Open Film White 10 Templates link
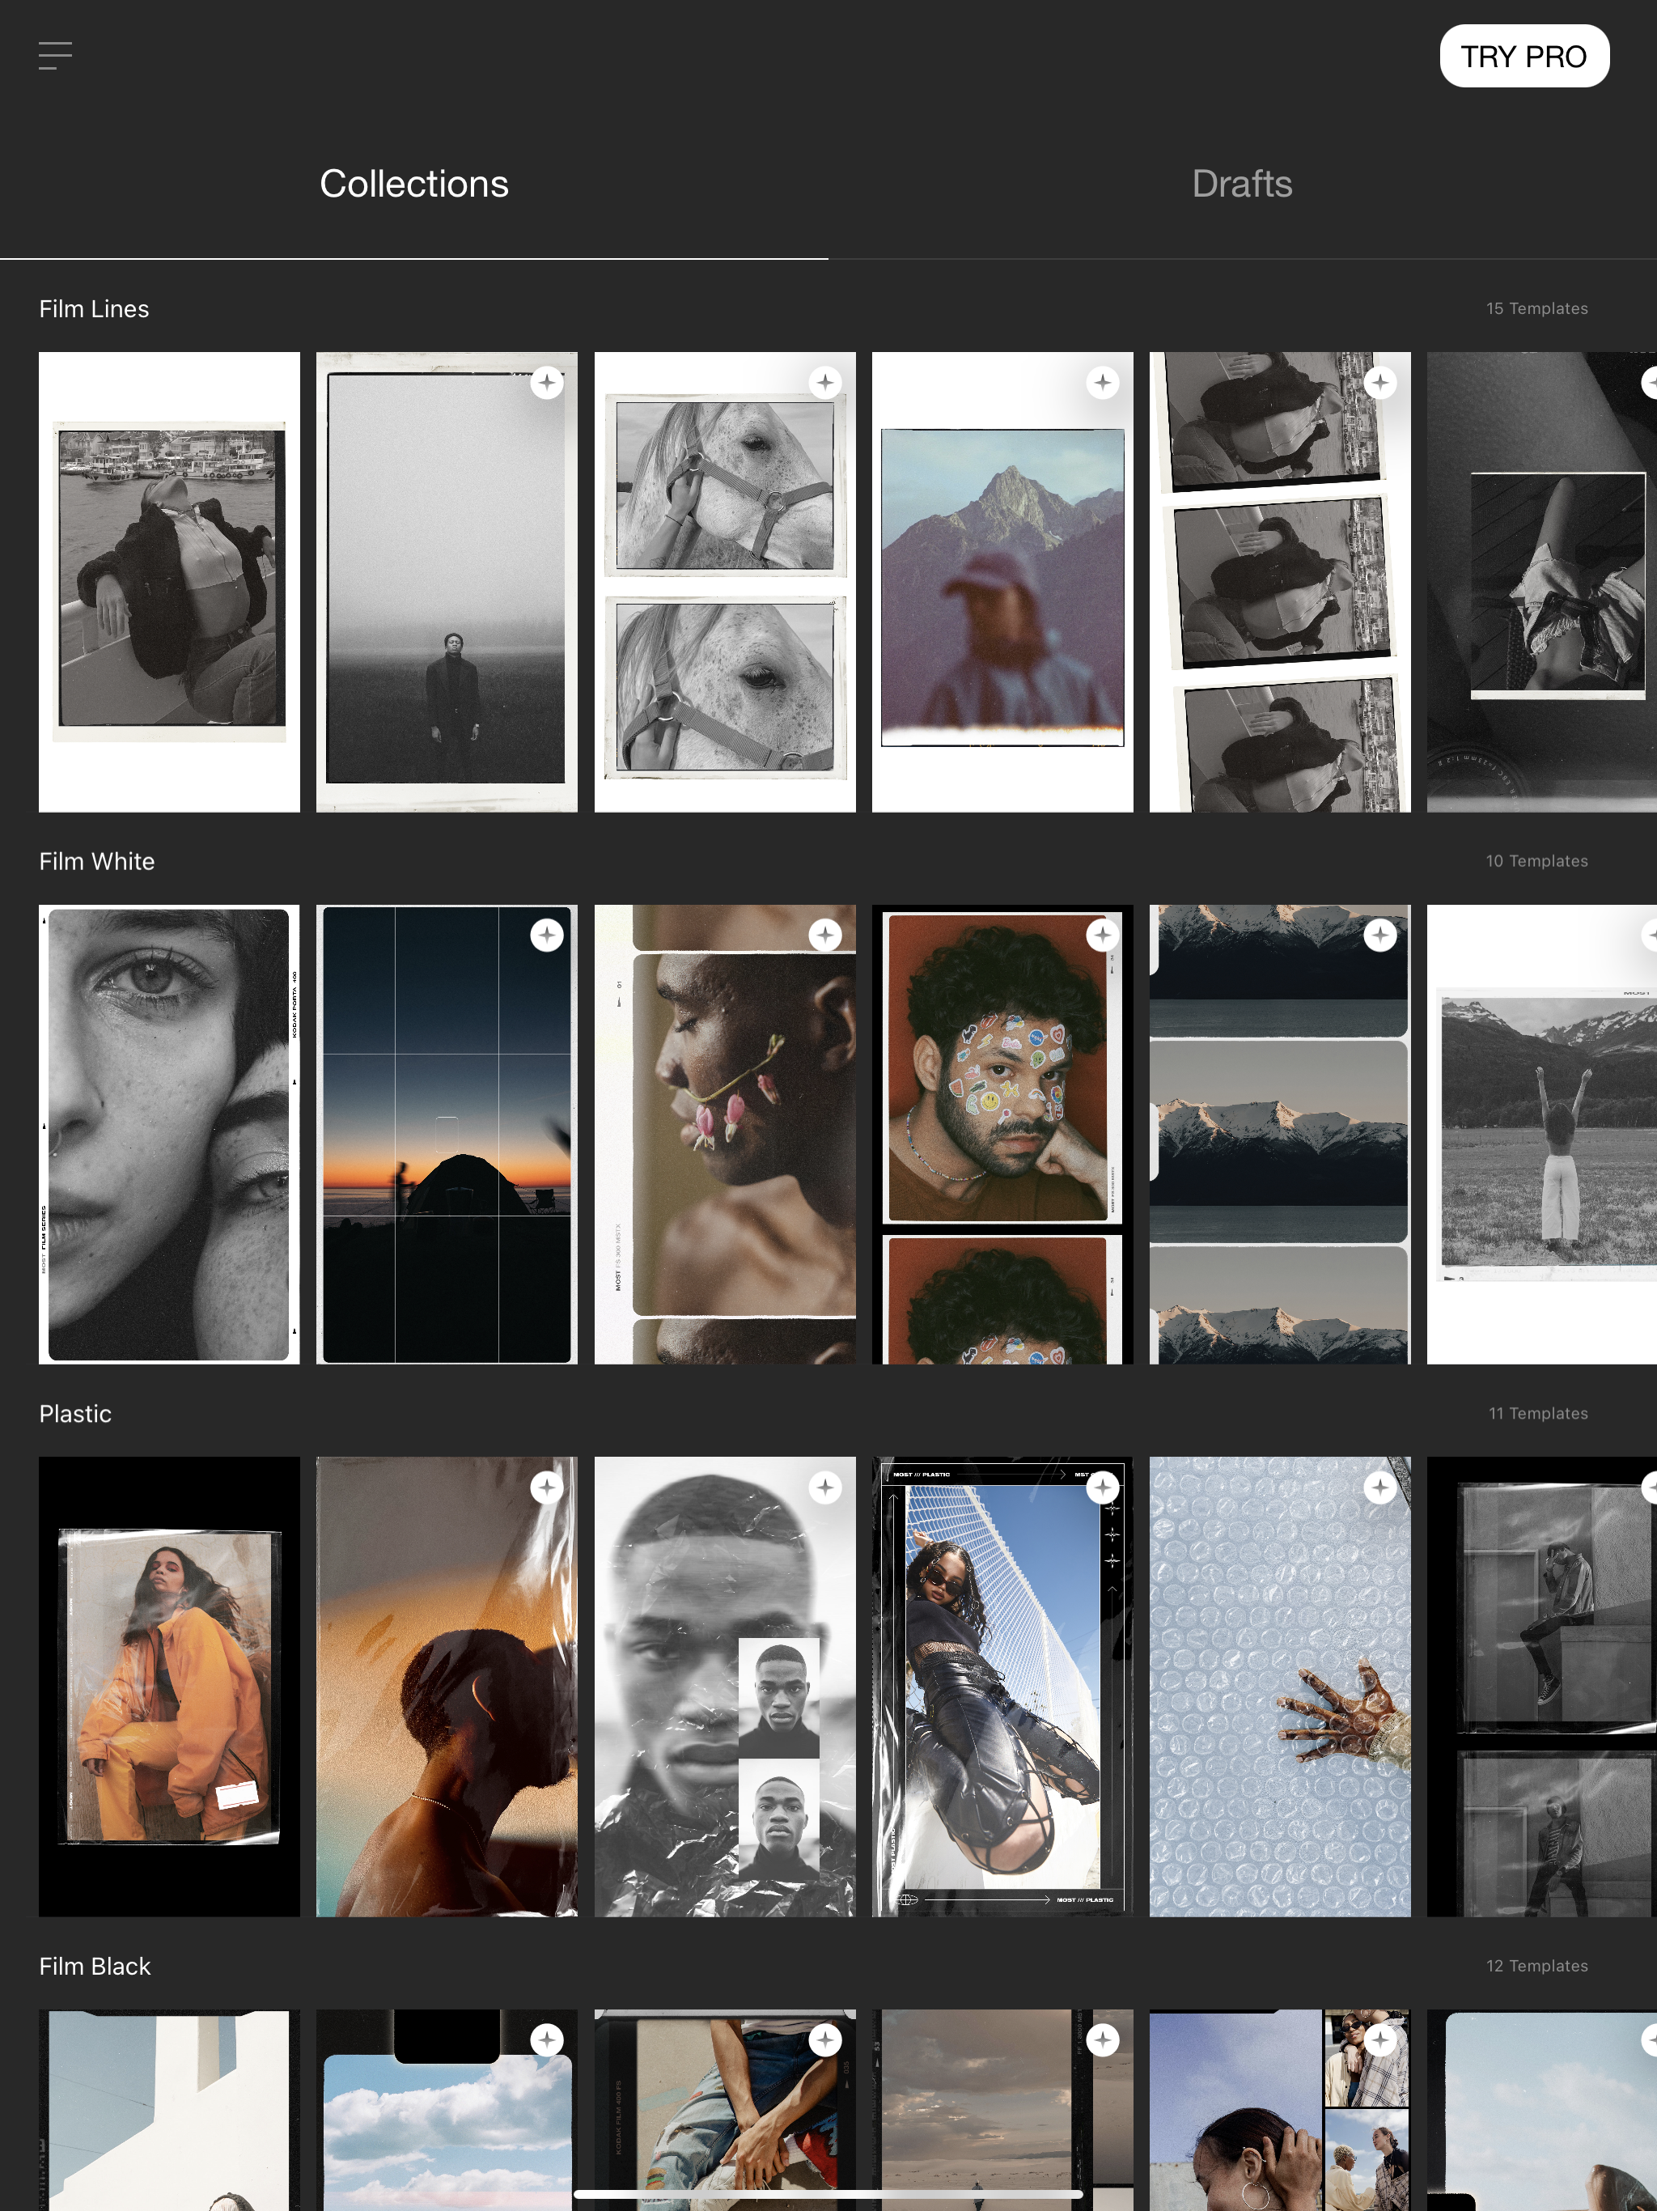The image size is (1657, 2211). [1536, 862]
